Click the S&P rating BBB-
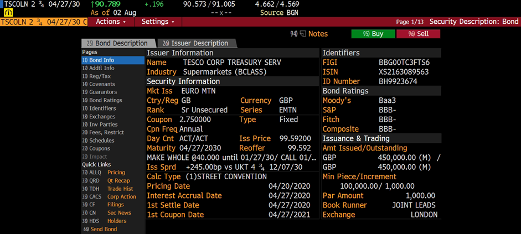521x234 pixels. click(x=388, y=110)
